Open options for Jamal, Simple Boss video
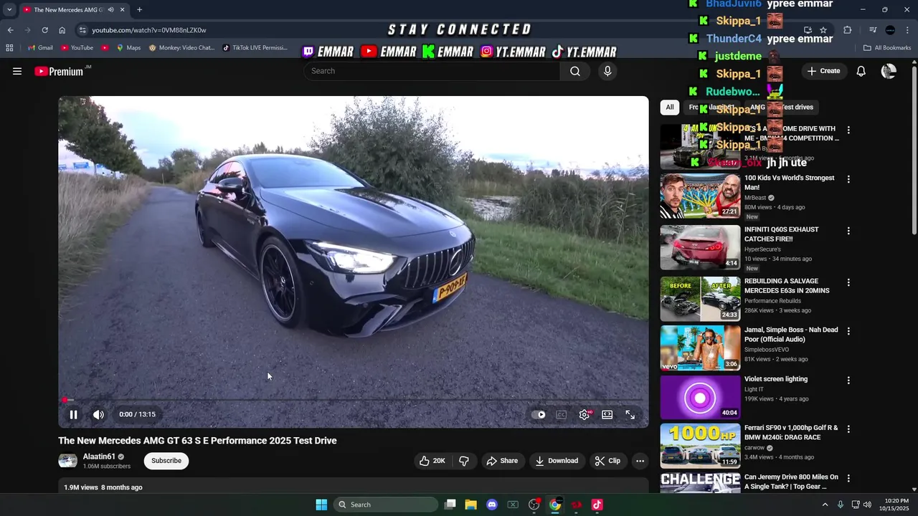918x516 pixels. coord(848,331)
